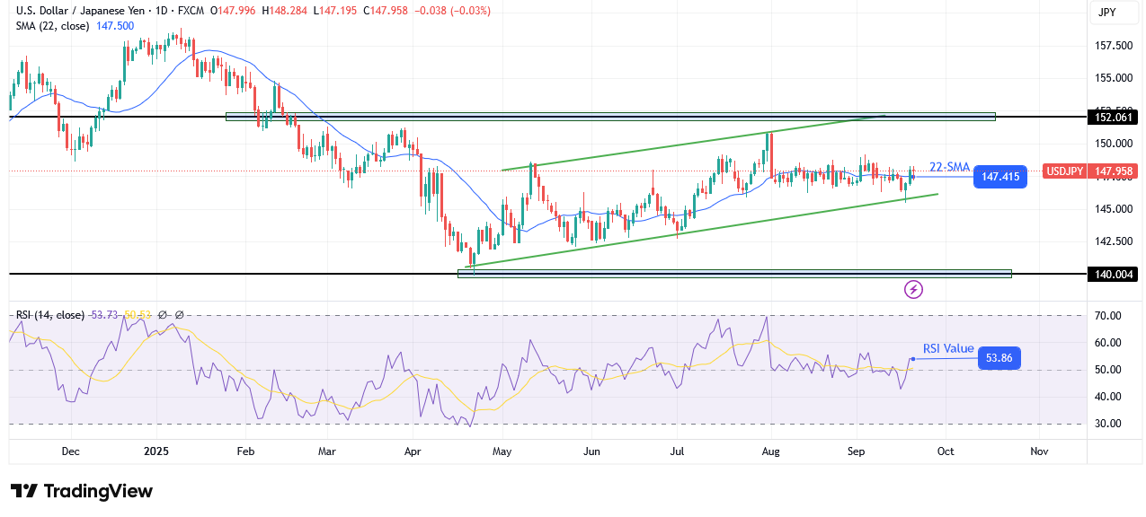The height and width of the screenshot is (517, 1146).
Task: Toggle the 140.004 support level tag
Action: pos(1114,275)
